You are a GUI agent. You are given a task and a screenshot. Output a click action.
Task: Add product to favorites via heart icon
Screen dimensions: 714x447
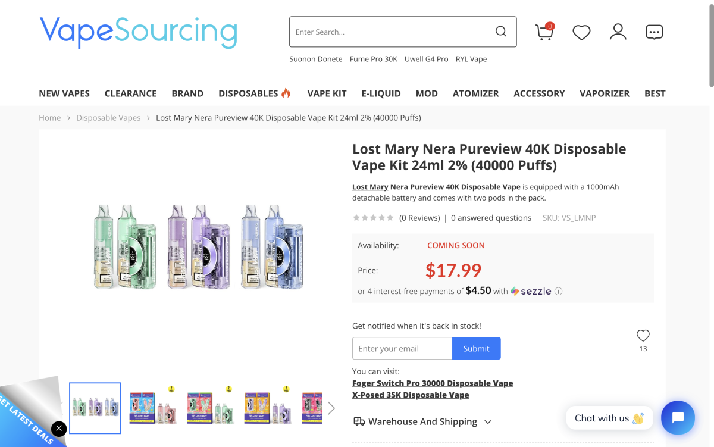coord(643,336)
